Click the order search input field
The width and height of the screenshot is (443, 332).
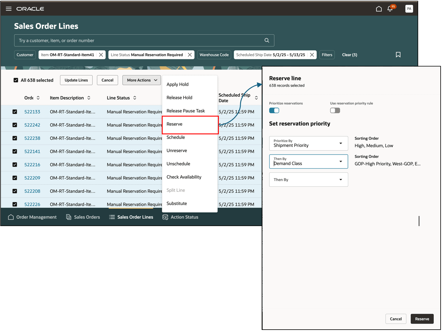click(x=144, y=41)
